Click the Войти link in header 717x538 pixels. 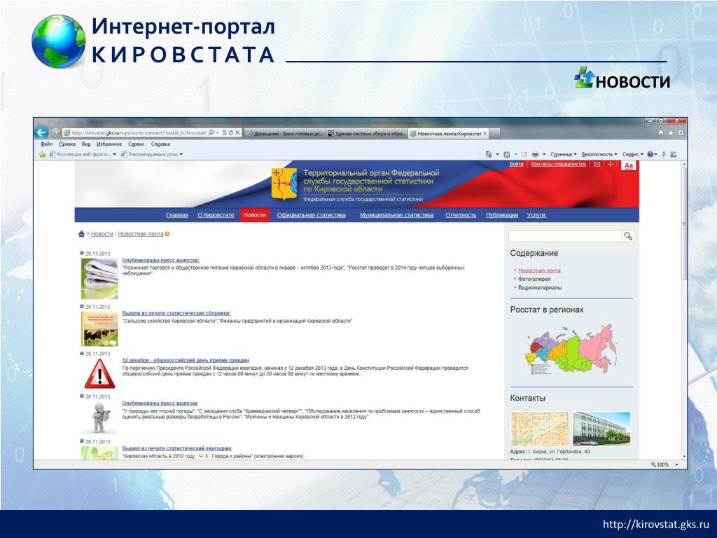(516, 164)
